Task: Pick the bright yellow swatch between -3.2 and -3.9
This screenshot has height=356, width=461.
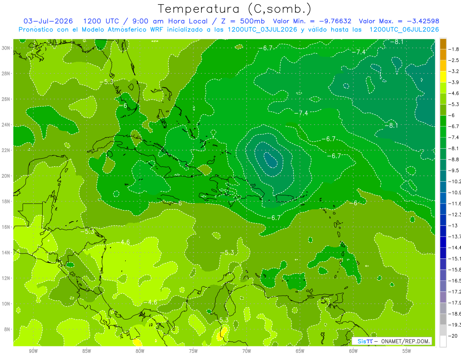Action: tap(443, 77)
